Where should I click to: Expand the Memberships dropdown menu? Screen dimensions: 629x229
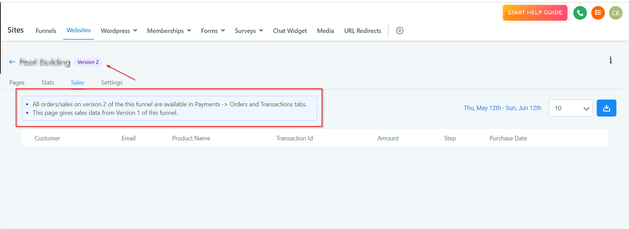(169, 31)
